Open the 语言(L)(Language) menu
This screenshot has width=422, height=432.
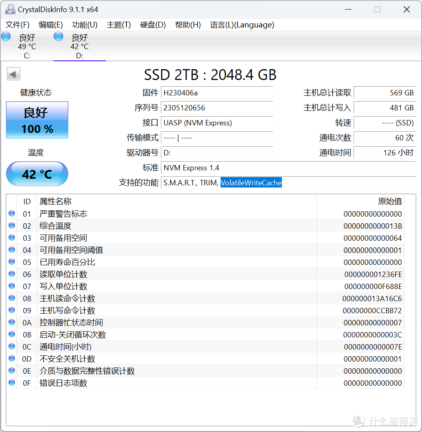coord(242,25)
